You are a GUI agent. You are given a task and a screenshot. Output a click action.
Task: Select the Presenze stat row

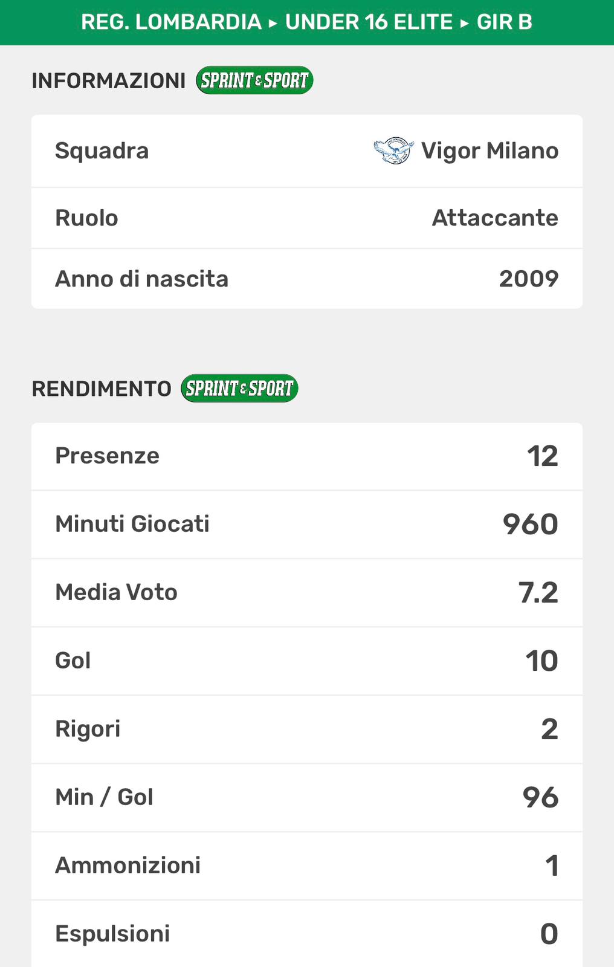pyautogui.click(x=306, y=456)
